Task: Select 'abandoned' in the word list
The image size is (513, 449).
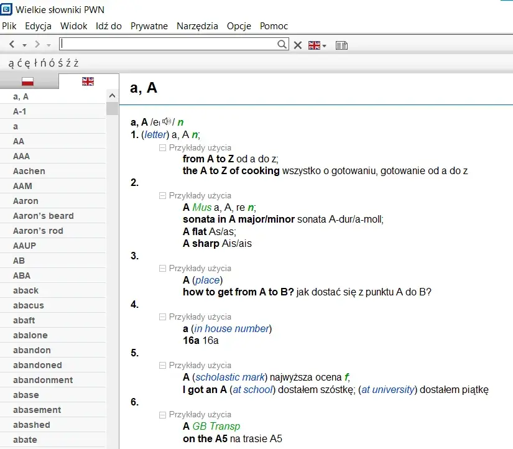Action: pos(53,365)
